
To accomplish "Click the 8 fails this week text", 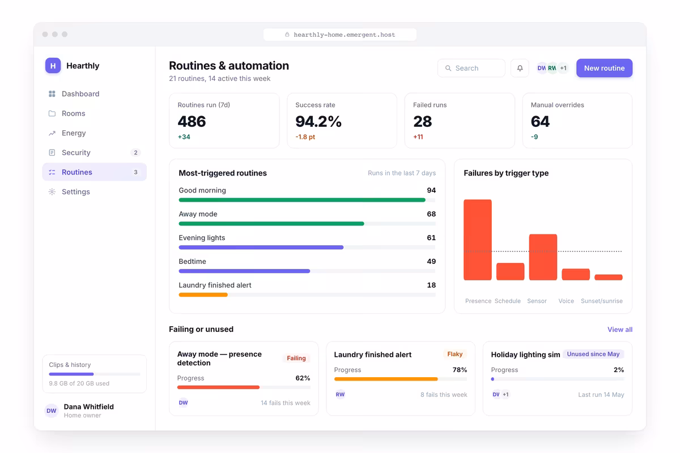I will coord(444,395).
